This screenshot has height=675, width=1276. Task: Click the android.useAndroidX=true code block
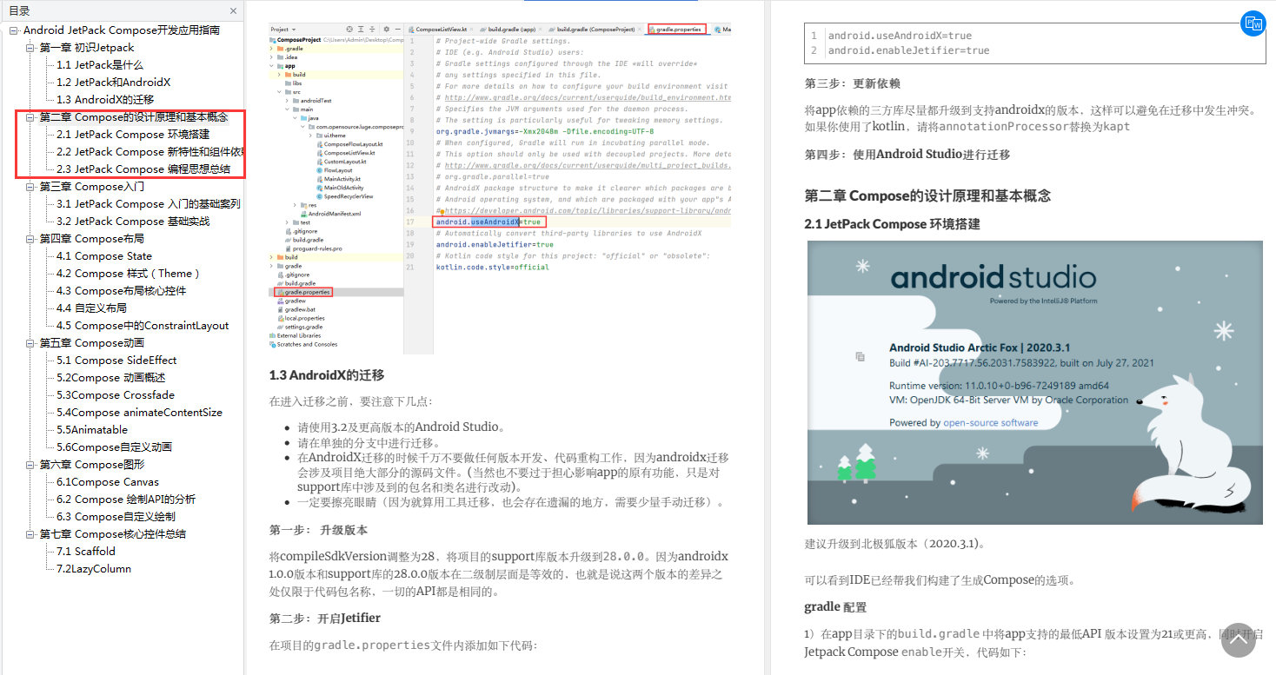(1034, 43)
